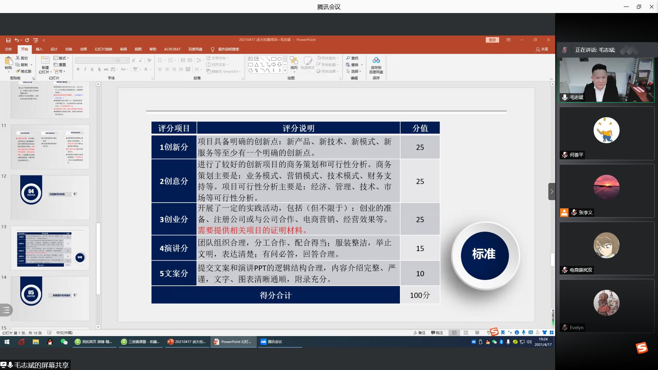
Task: Toggle Sogou Chinese/English (英) input mode
Action: (x=503, y=332)
